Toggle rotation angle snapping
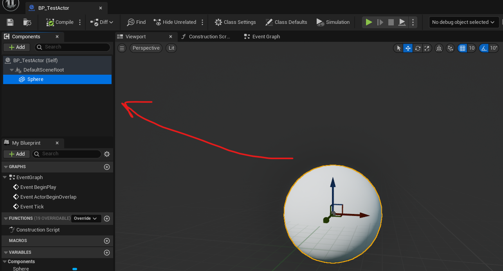The image size is (503, 271). (484, 48)
